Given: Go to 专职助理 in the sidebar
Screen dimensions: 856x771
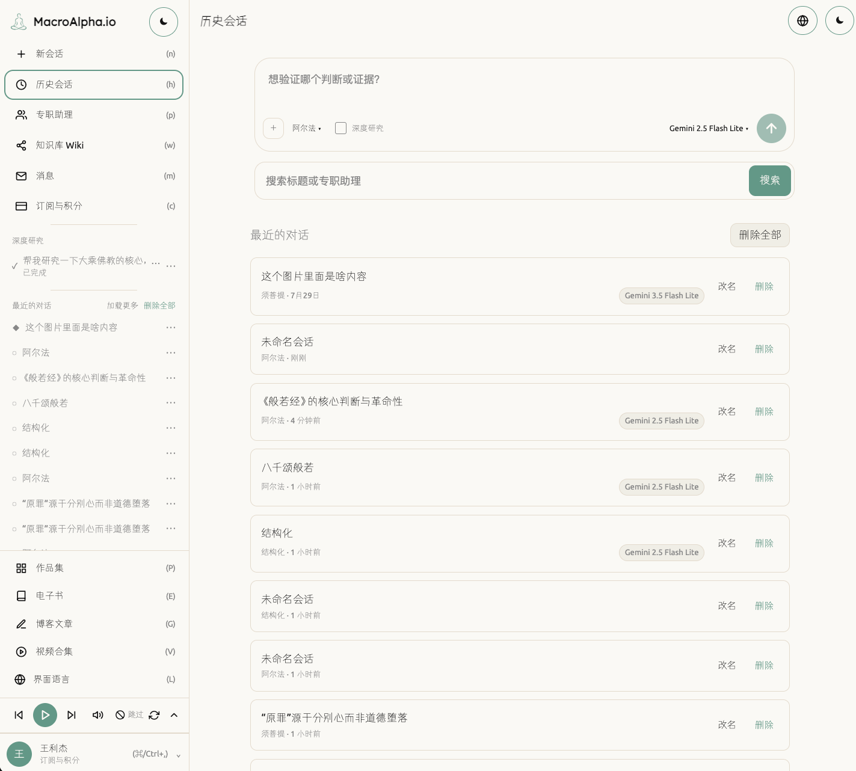Looking at the screenshot, I should click(94, 115).
